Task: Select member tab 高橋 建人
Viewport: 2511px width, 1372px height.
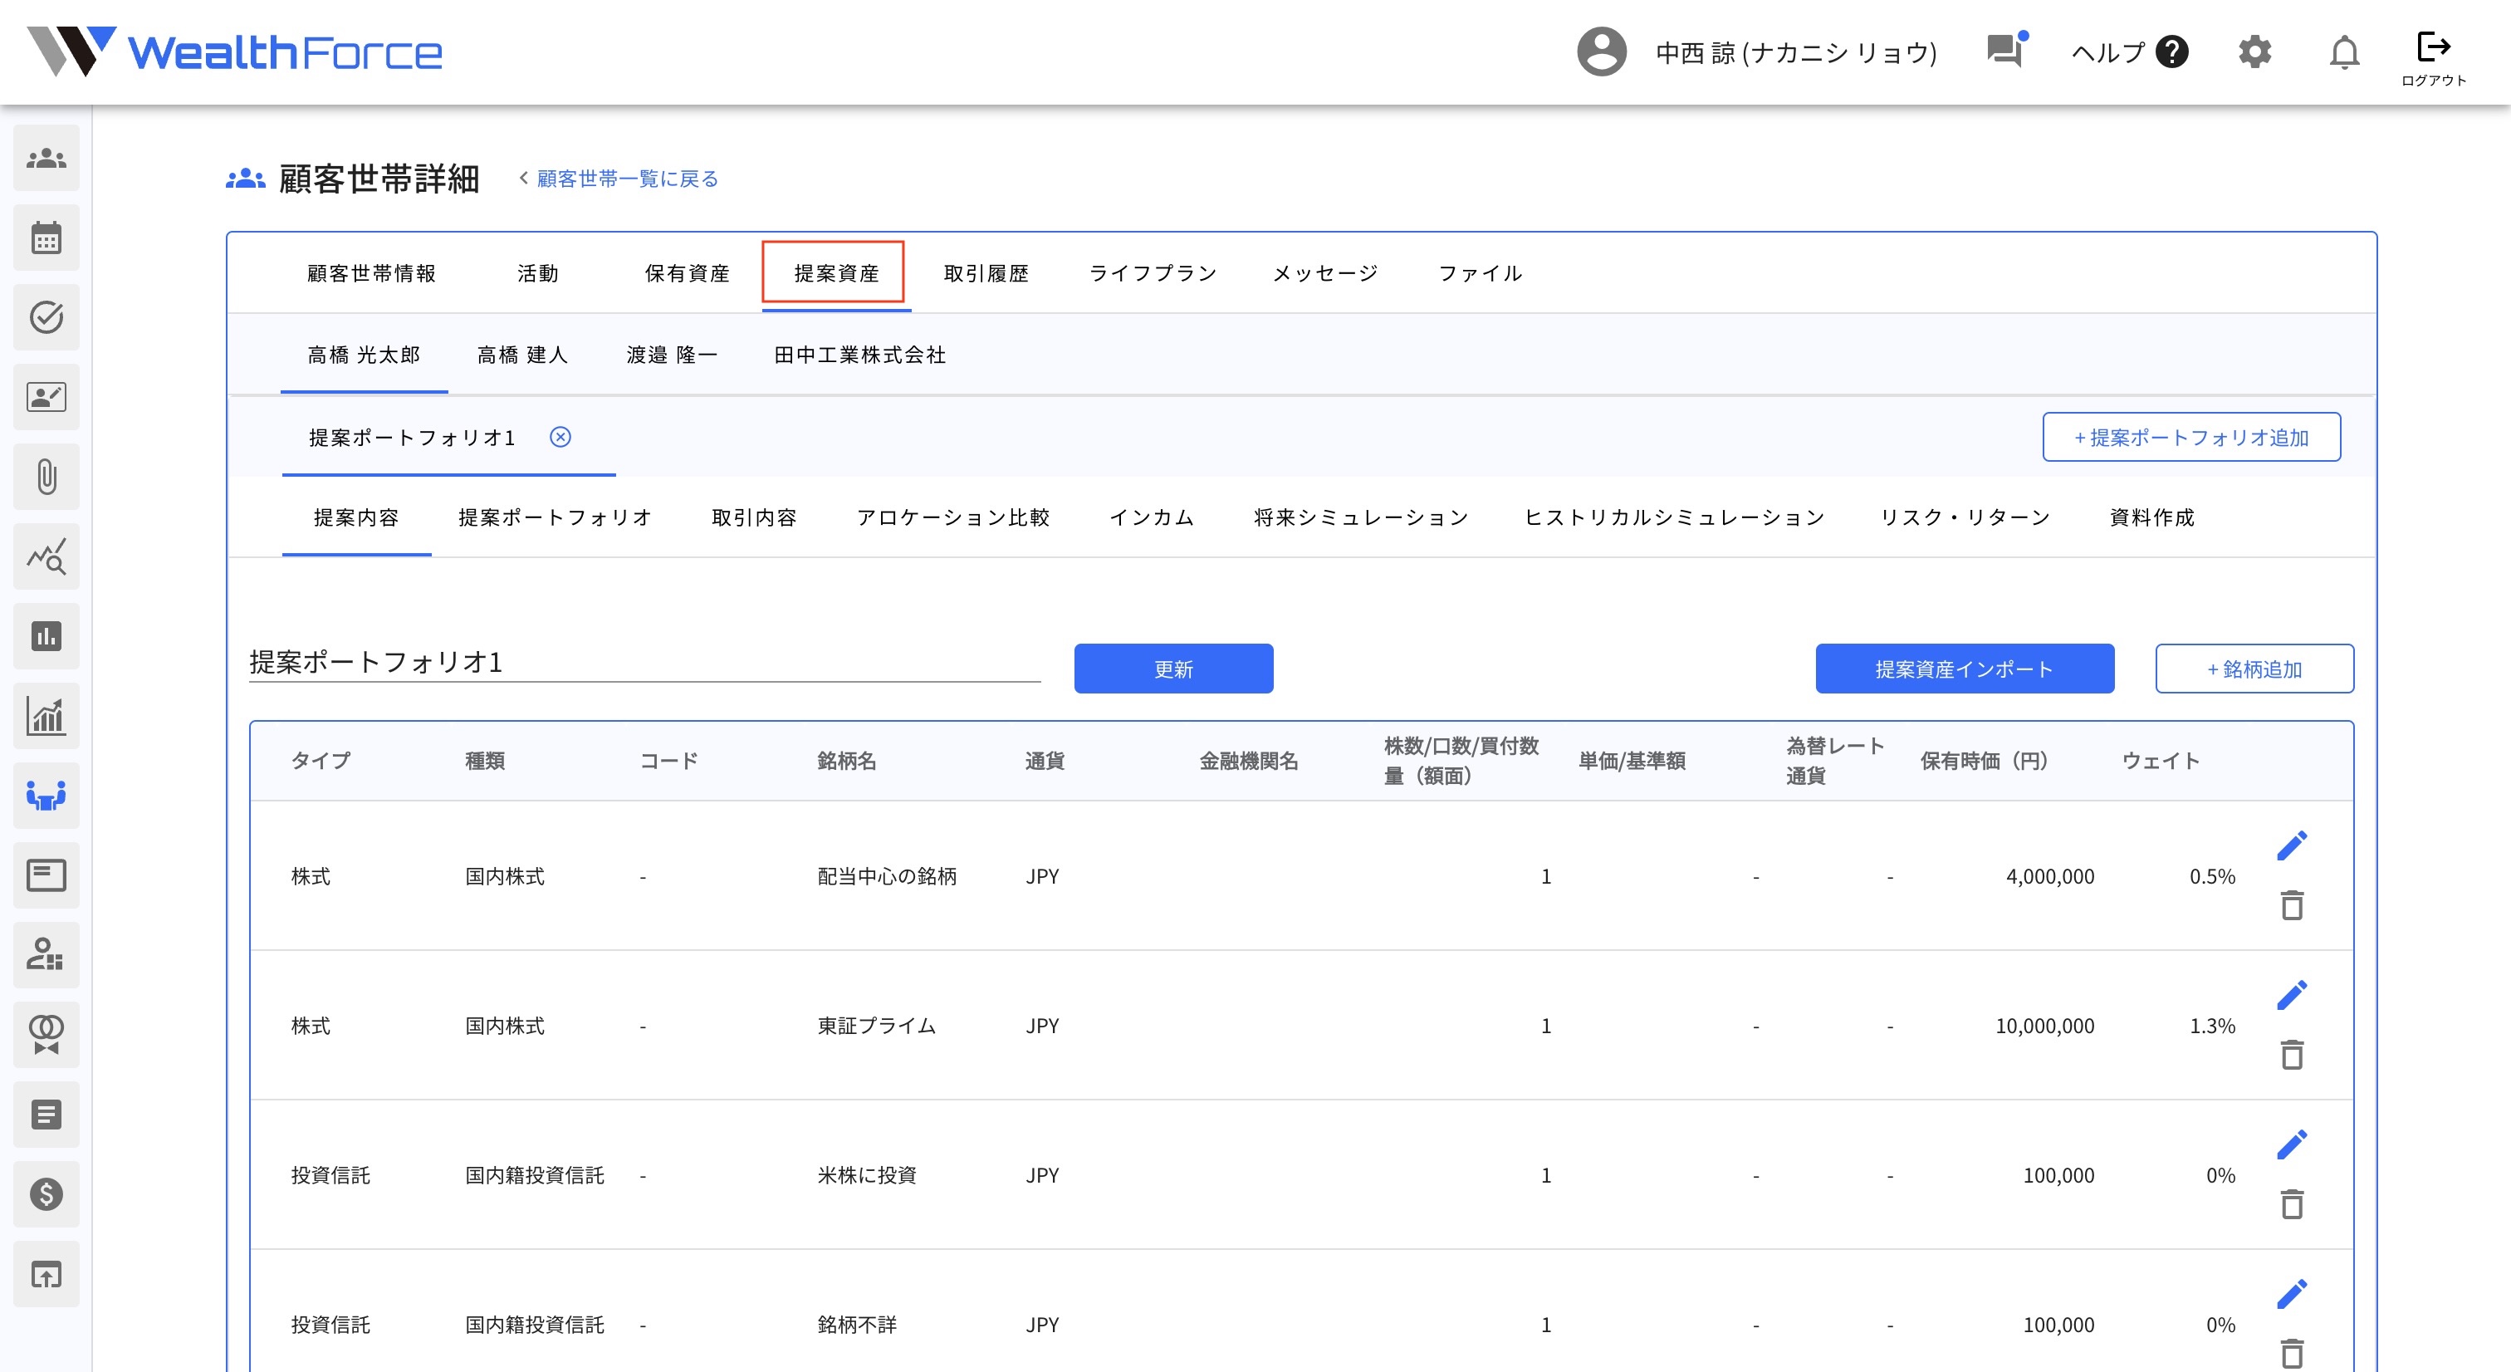Action: 522,355
